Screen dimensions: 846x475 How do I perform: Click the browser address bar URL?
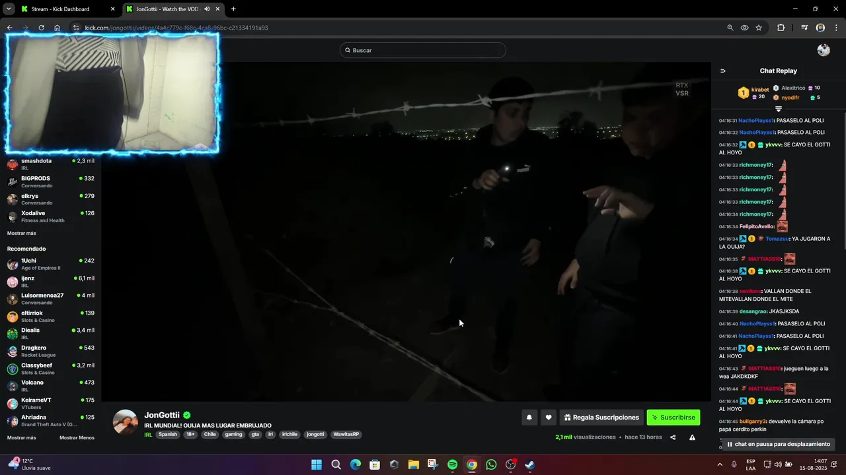tap(176, 28)
